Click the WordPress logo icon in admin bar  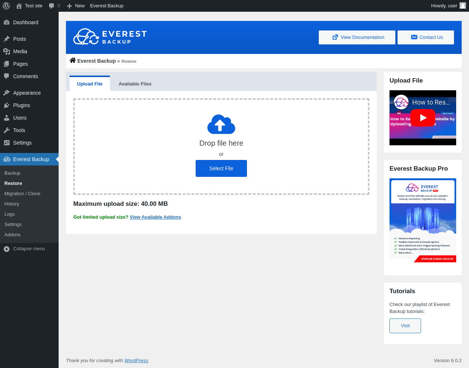coord(6,6)
